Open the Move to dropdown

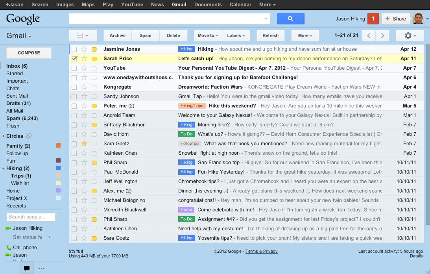[208, 36]
